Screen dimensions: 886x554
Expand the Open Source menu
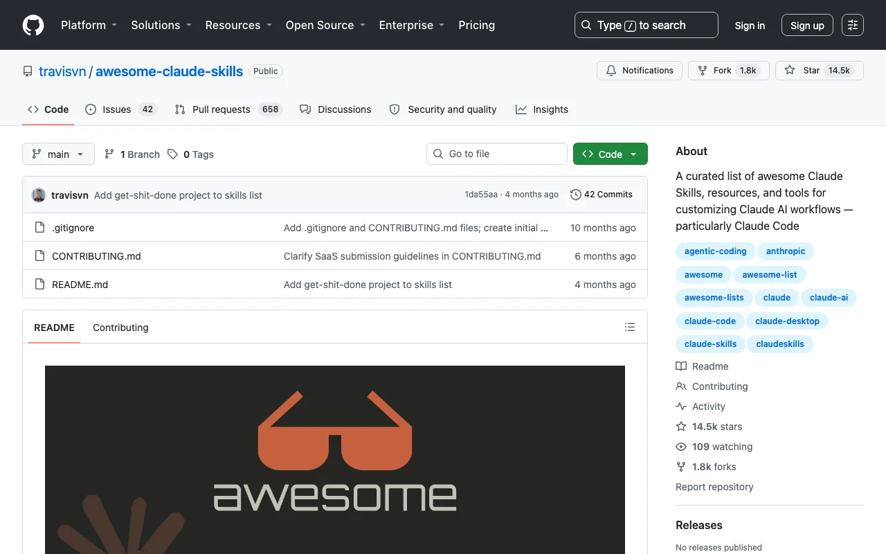[326, 25]
